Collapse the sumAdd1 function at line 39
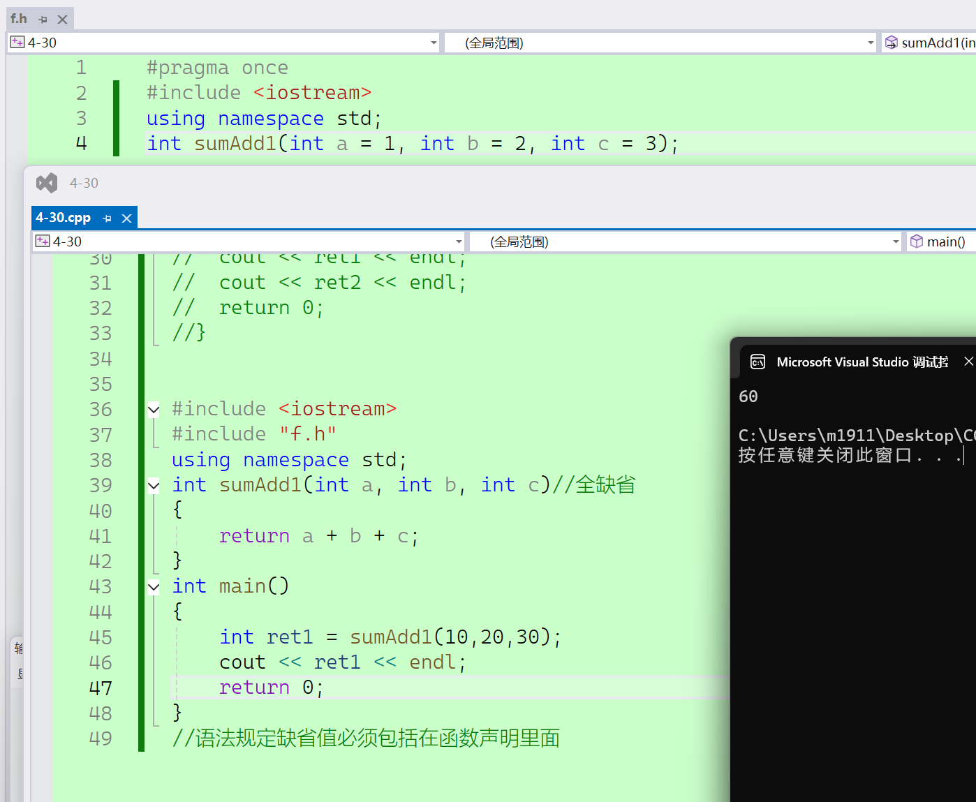Viewport: 976px width, 802px height. coord(154,486)
